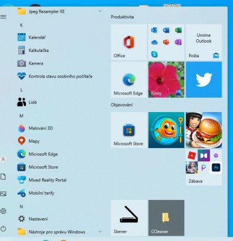Click the letter M section header
Screen dimensions: 233x241
tap(21, 116)
